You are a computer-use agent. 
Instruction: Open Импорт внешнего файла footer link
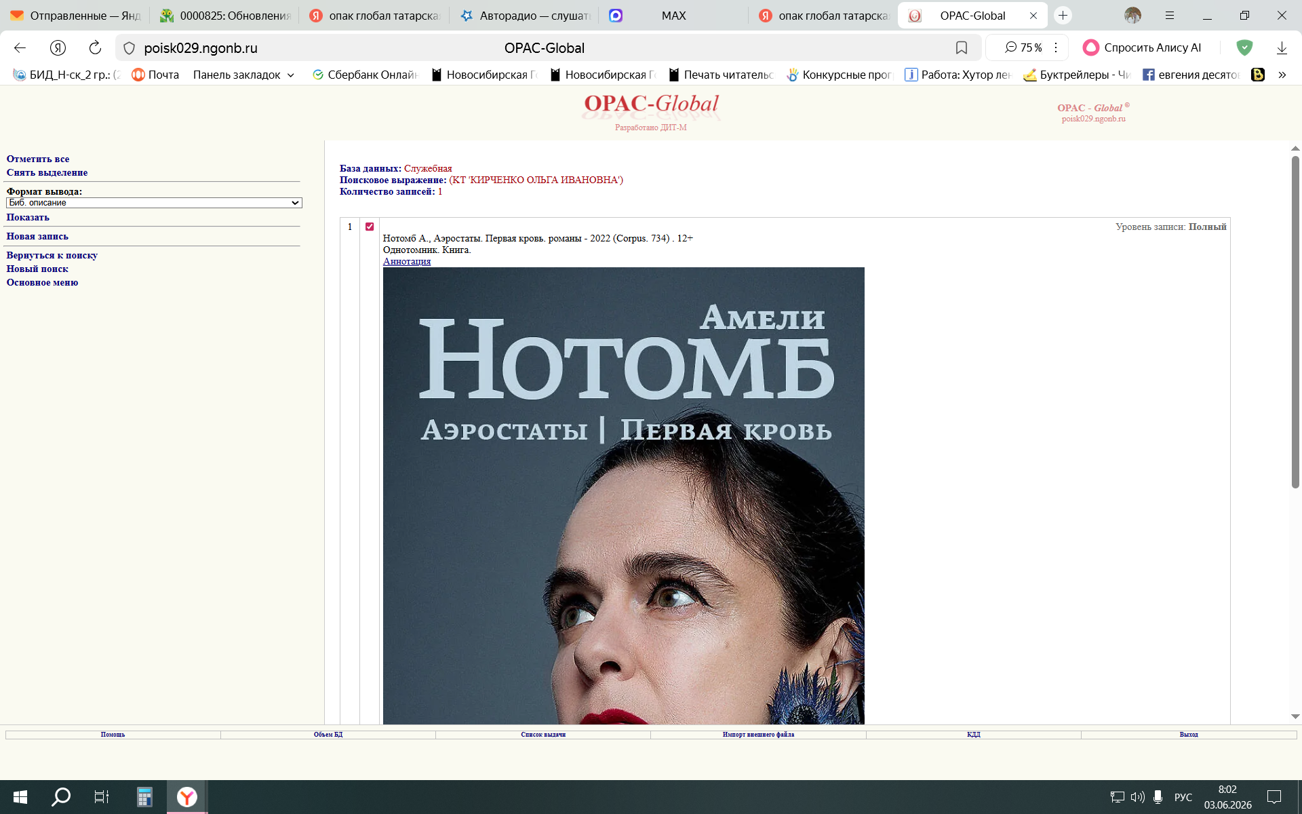click(x=758, y=735)
